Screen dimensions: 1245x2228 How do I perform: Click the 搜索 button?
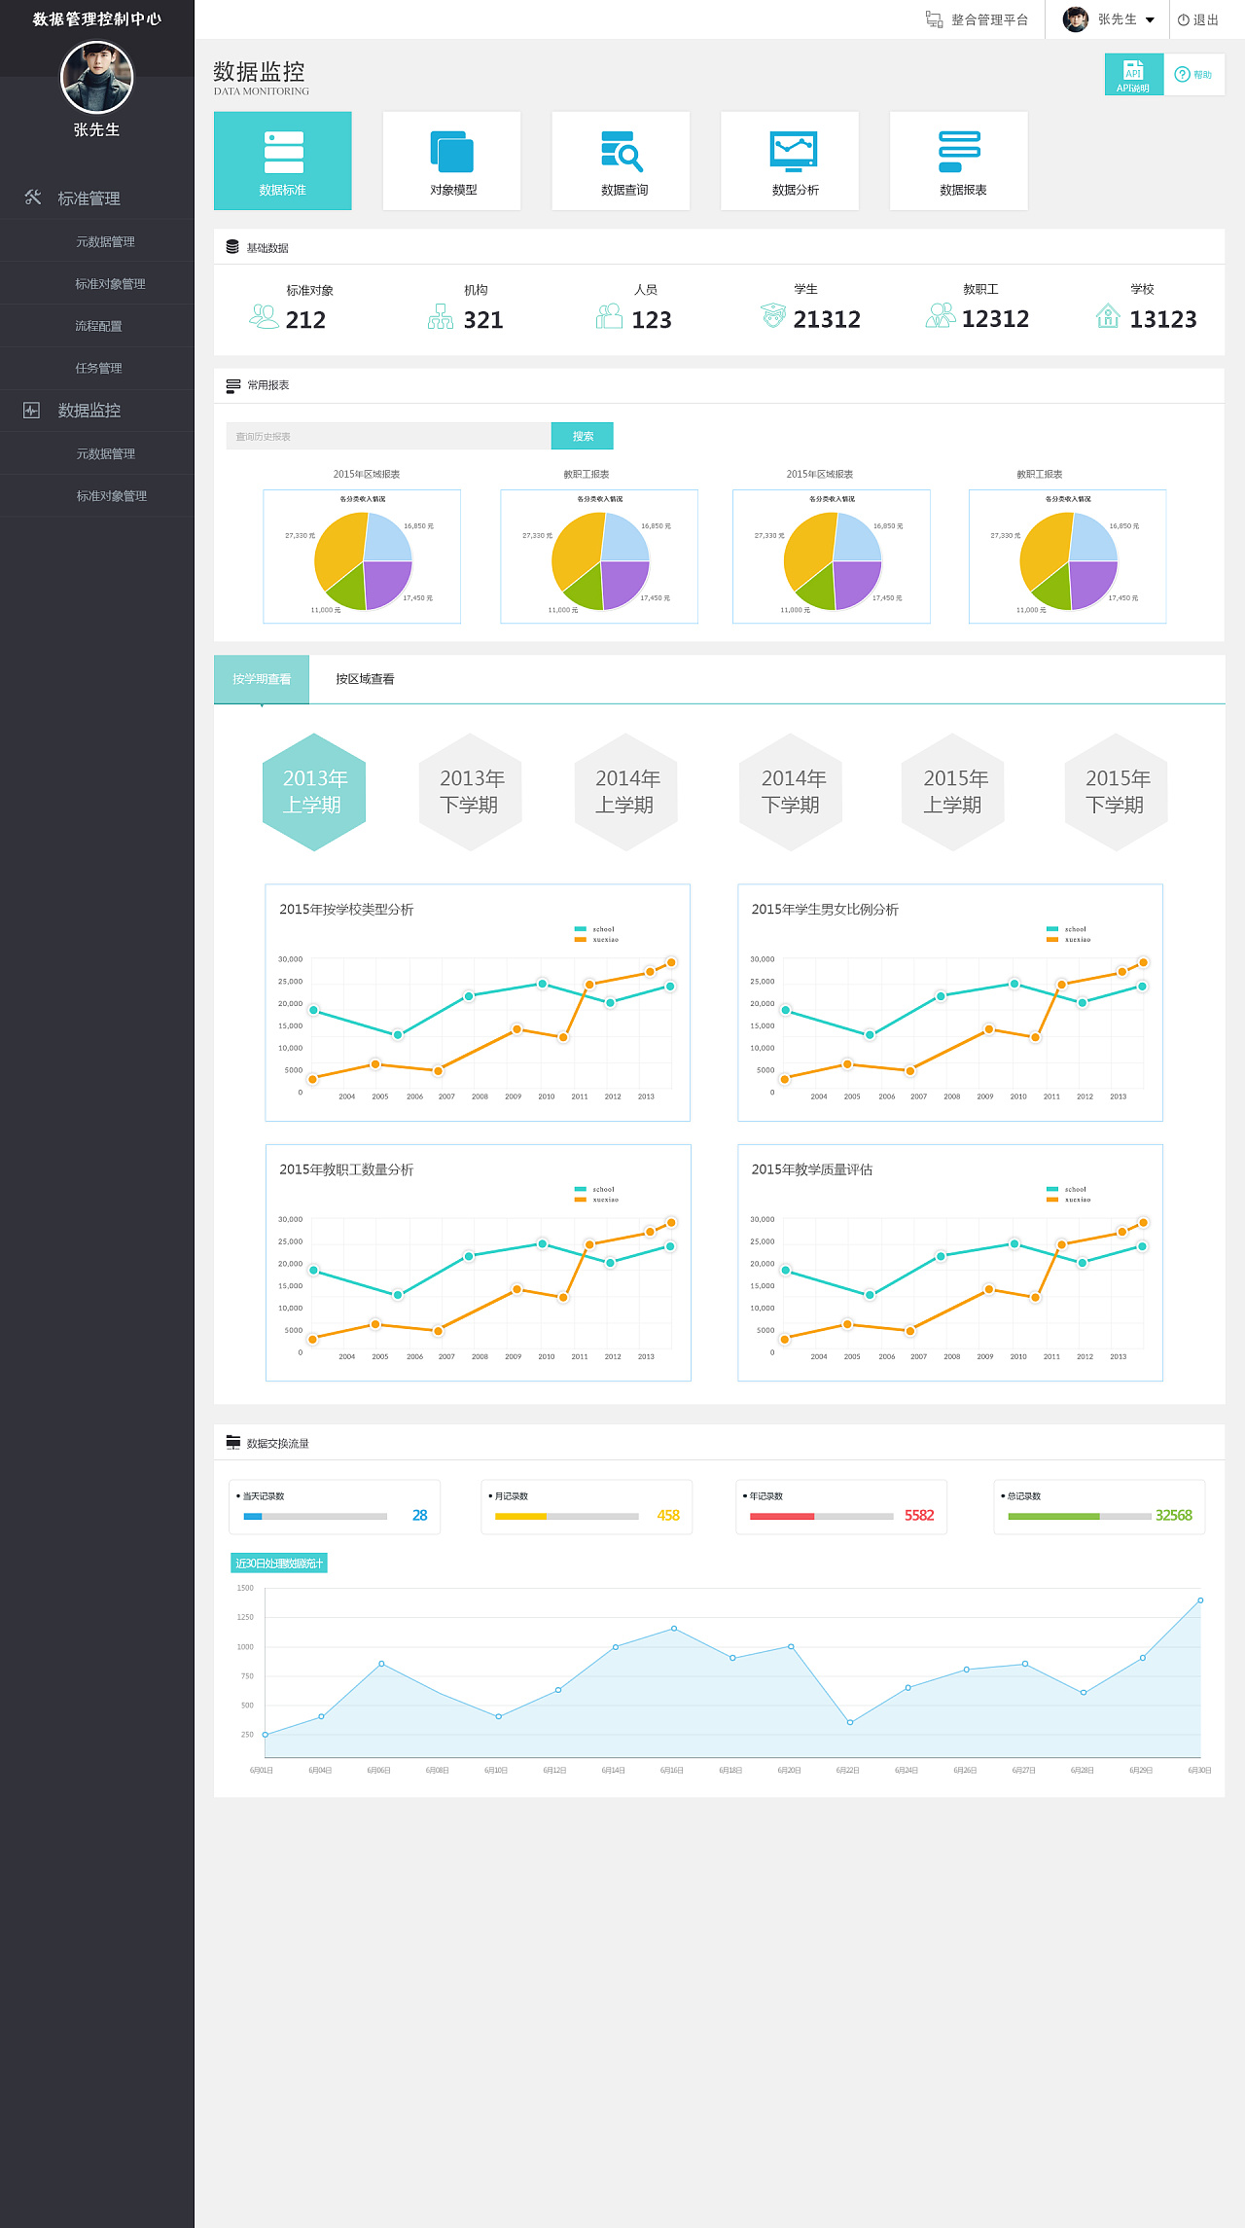583,436
